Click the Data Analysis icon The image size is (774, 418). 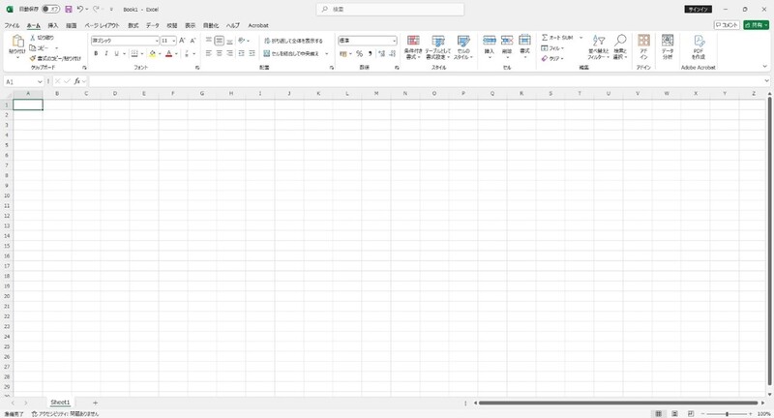click(x=668, y=41)
